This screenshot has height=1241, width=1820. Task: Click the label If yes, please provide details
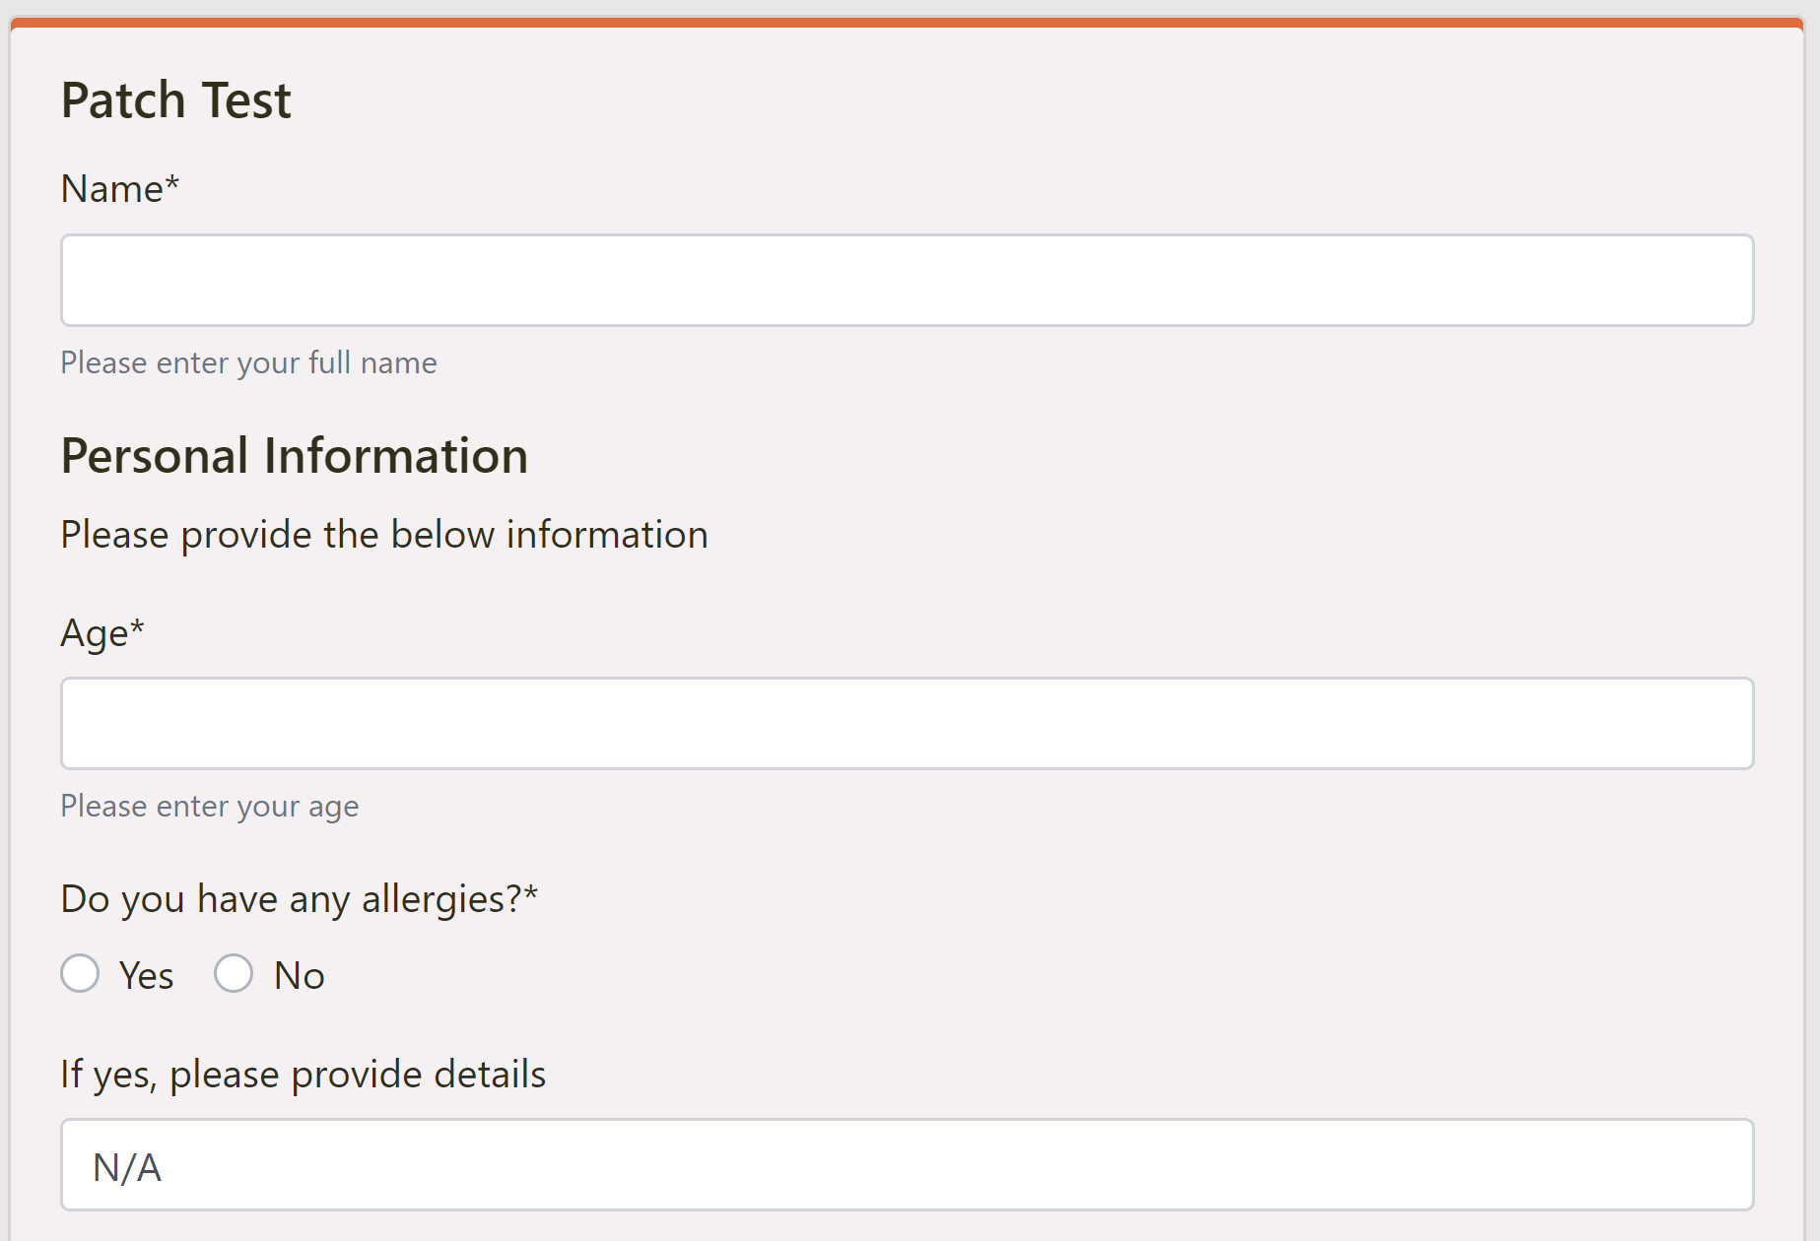tap(303, 1074)
